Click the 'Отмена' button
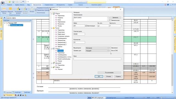 tap(109, 76)
